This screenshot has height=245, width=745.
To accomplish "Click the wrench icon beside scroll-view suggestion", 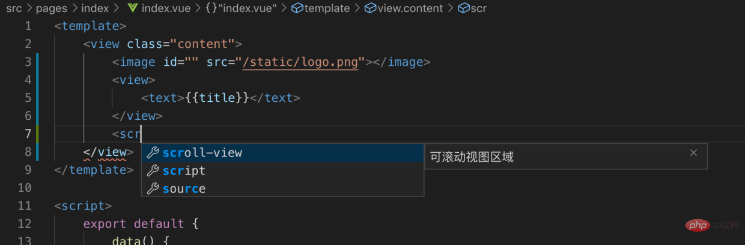I will (153, 153).
